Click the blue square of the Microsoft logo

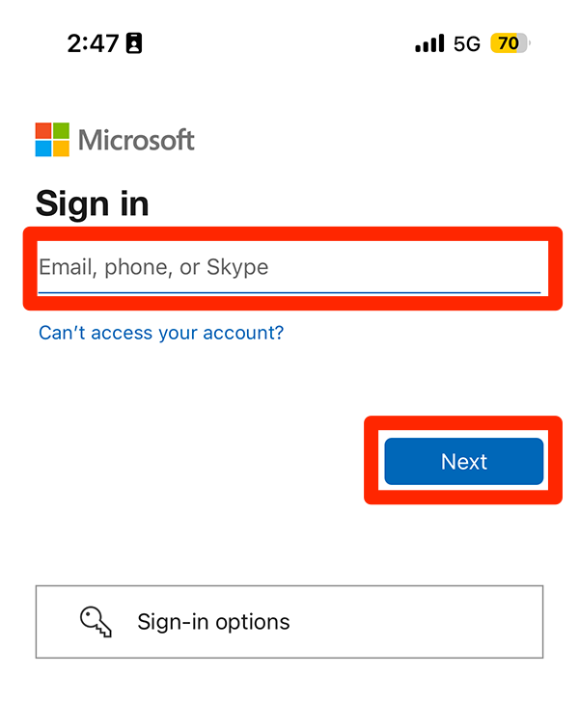click(x=43, y=148)
